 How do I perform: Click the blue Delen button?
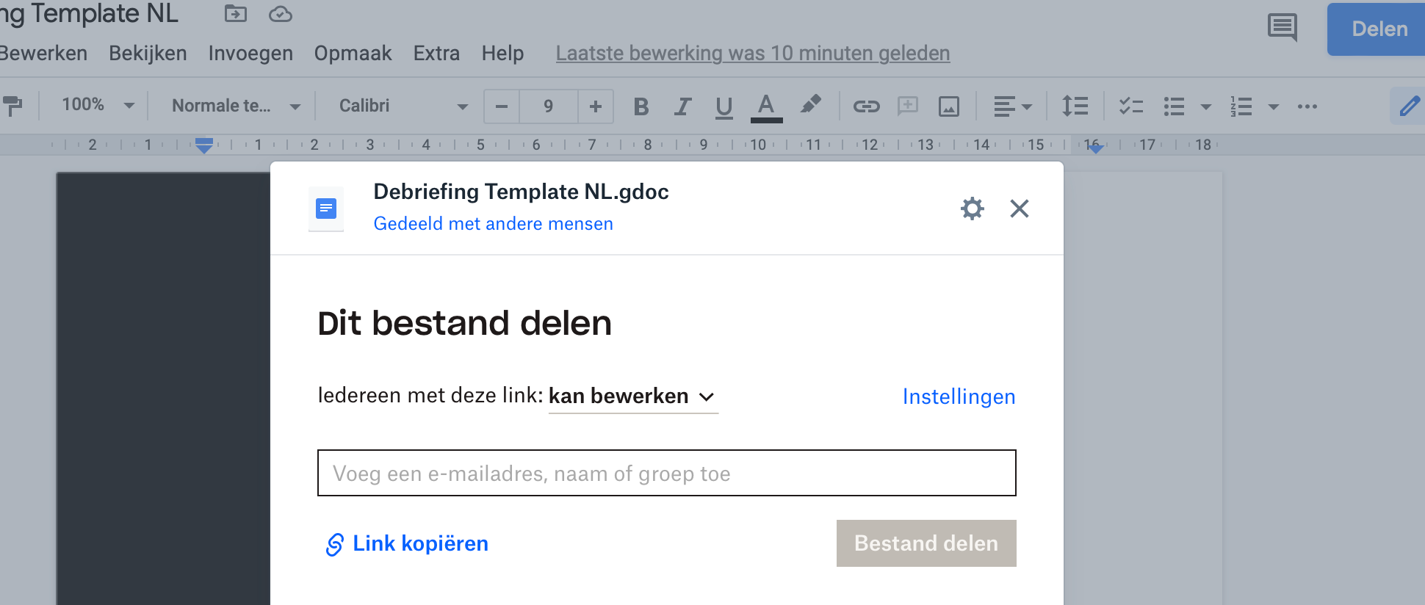tap(1376, 29)
